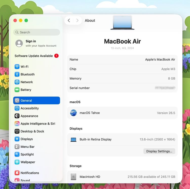Click the 13.6-inch (2560 × 1664) value
Image resolution: width=190 pixels, height=189 pixels.
[x=157, y=139]
